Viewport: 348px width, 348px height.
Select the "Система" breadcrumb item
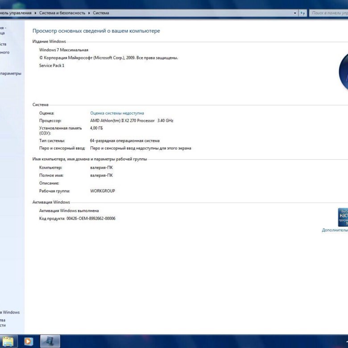click(x=101, y=13)
